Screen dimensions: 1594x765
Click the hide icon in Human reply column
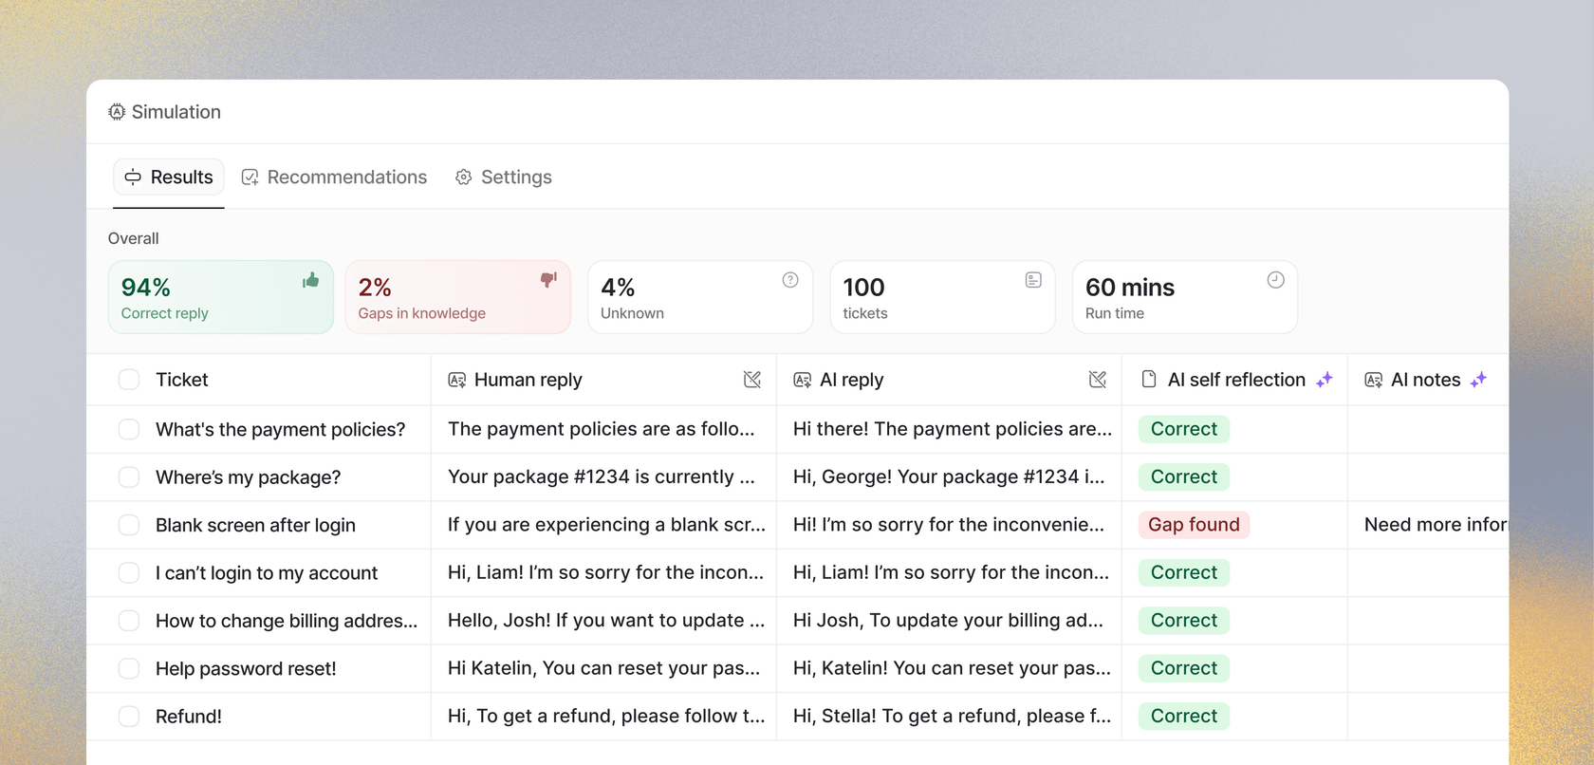point(752,380)
